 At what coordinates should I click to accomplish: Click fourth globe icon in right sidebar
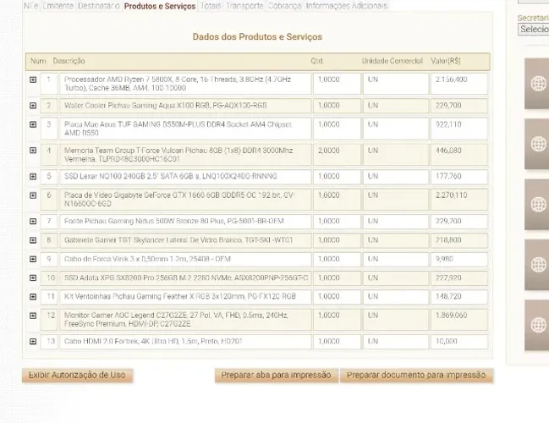[539, 264]
